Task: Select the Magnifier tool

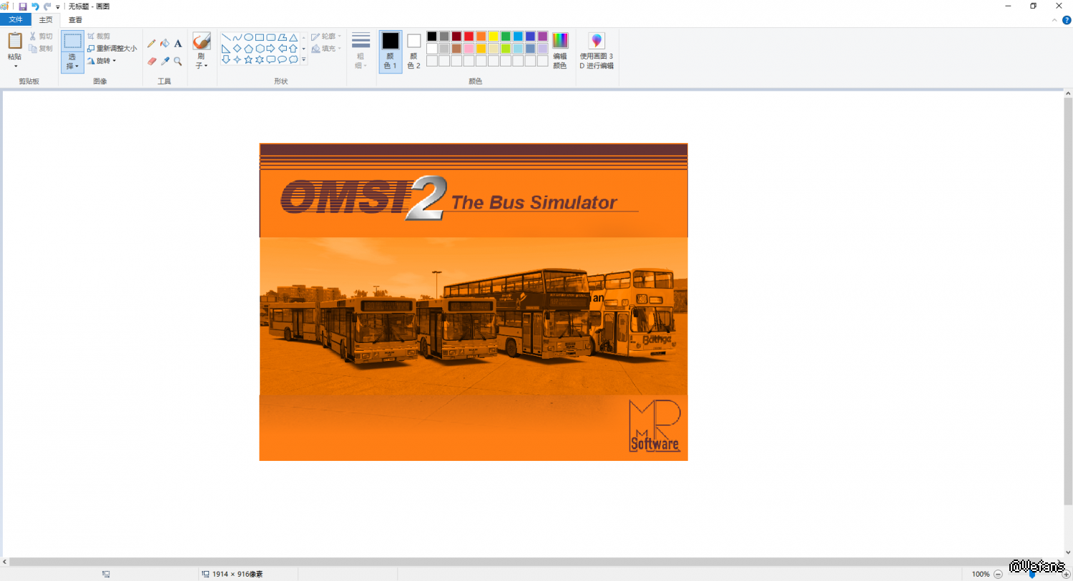Action: [178, 61]
